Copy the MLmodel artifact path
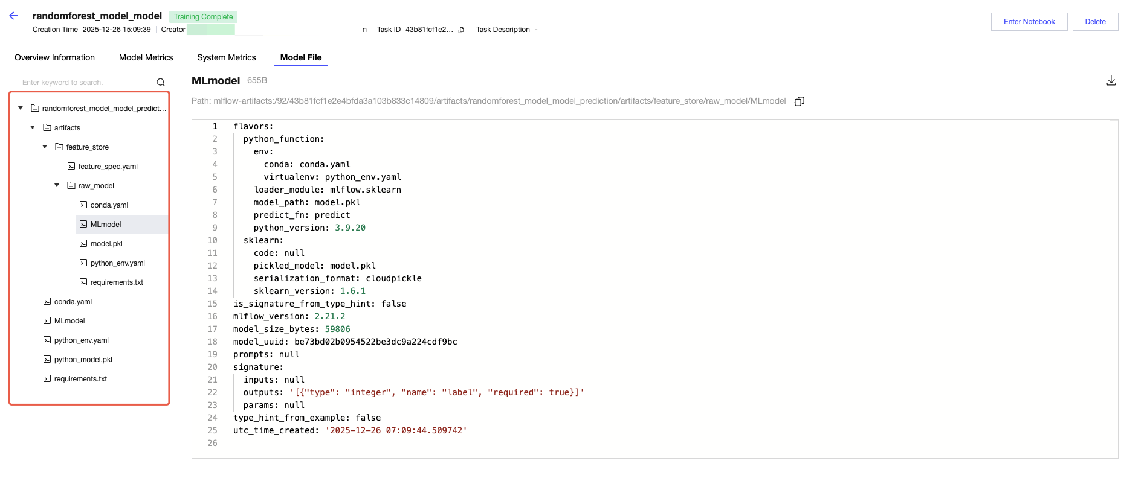The width and height of the screenshot is (1121, 481). click(x=799, y=101)
